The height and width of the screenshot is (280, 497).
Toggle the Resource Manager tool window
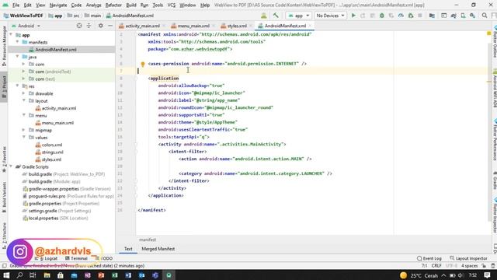pos(4,46)
